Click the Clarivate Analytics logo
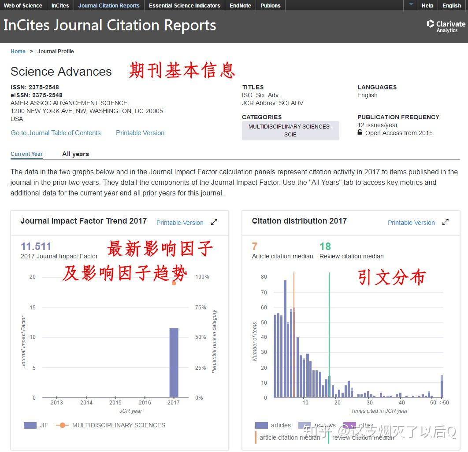Screen dimensions: 468x452 click(446, 26)
